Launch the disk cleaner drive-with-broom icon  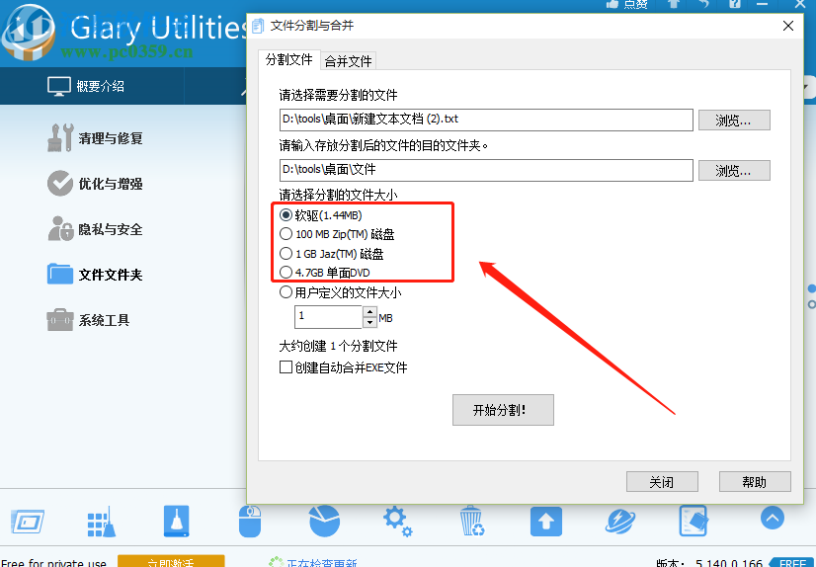pyautogui.click(x=177, y=522)
